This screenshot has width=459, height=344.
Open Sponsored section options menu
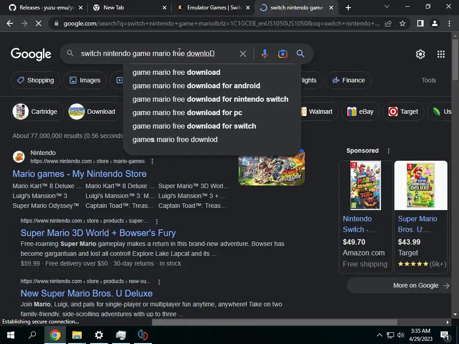tap(389, 151)
